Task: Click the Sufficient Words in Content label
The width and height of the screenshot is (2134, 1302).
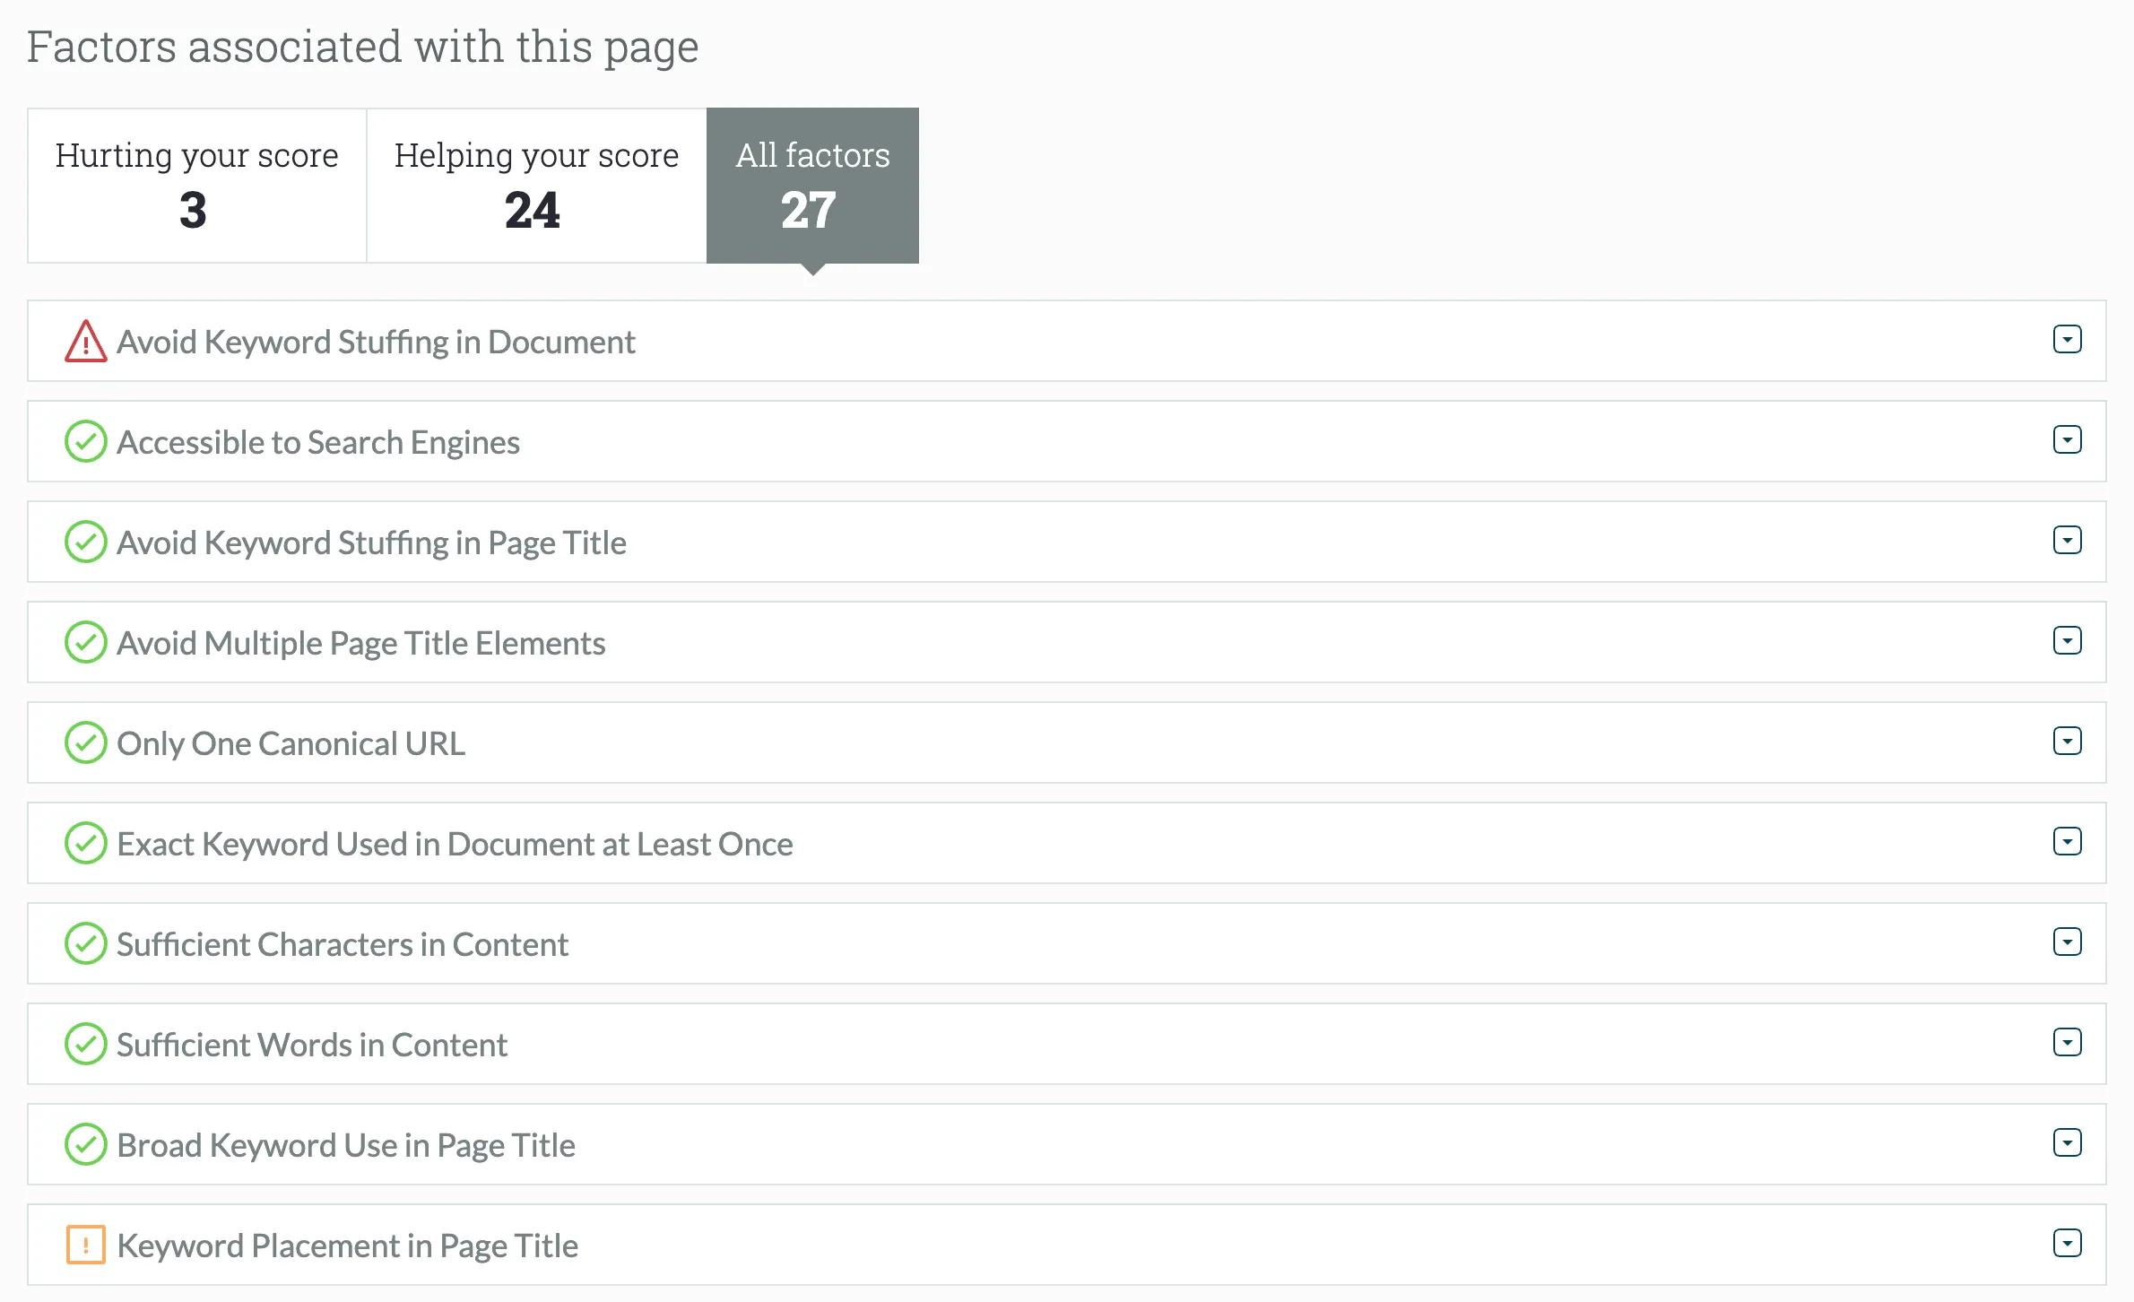Action: coord(312,1046)
